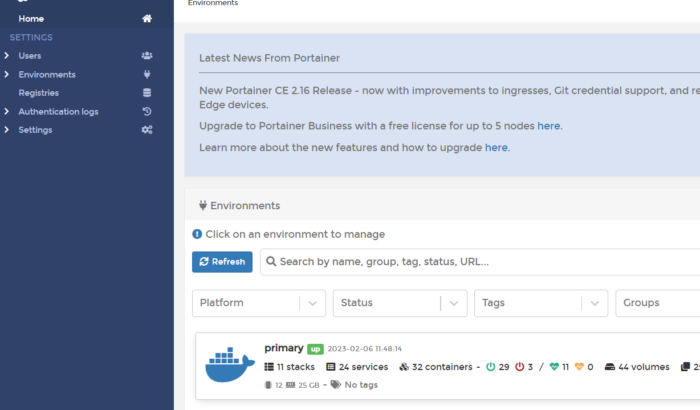Viewport: 700px width, 410px height.
Task: Click the Authentication logs history icon
Action: click(147, 112)
